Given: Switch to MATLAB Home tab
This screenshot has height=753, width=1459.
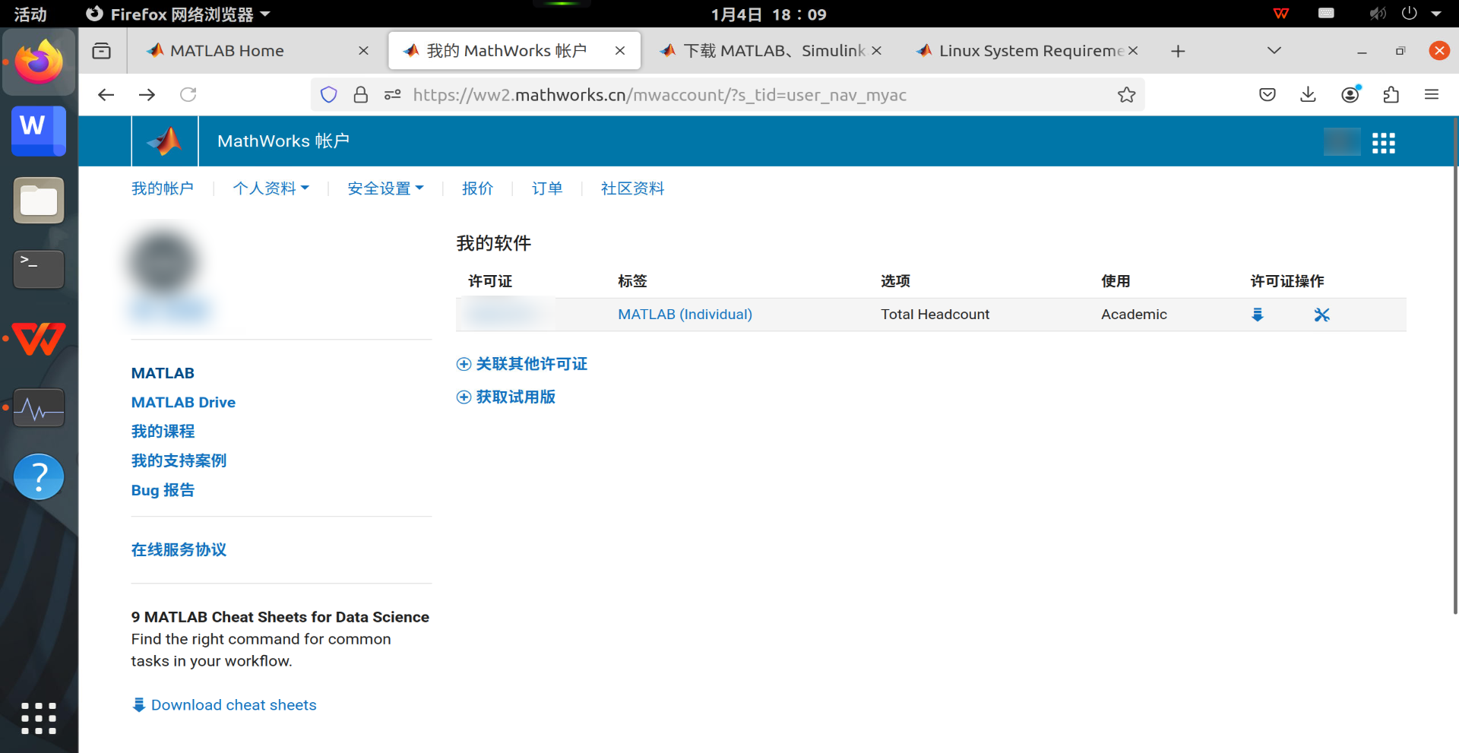Looking at the screenshot, I should [x=227, y=51].
